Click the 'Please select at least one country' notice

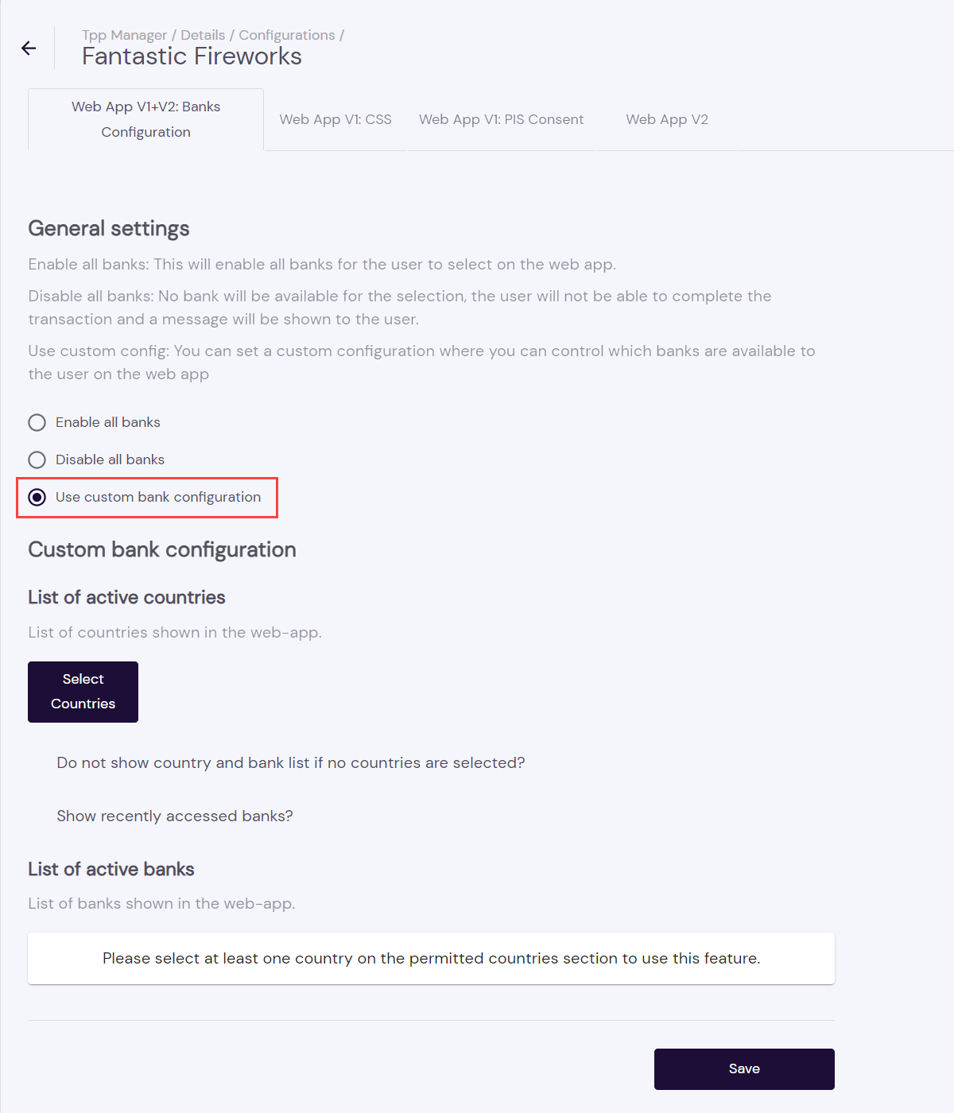pos(431,959)
